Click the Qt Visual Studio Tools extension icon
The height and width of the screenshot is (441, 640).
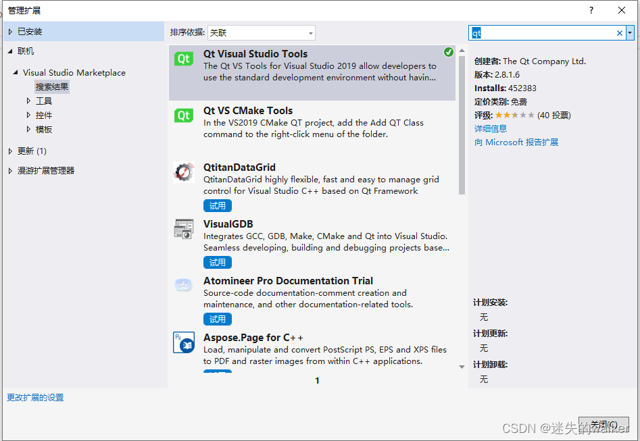pos(183,61)
